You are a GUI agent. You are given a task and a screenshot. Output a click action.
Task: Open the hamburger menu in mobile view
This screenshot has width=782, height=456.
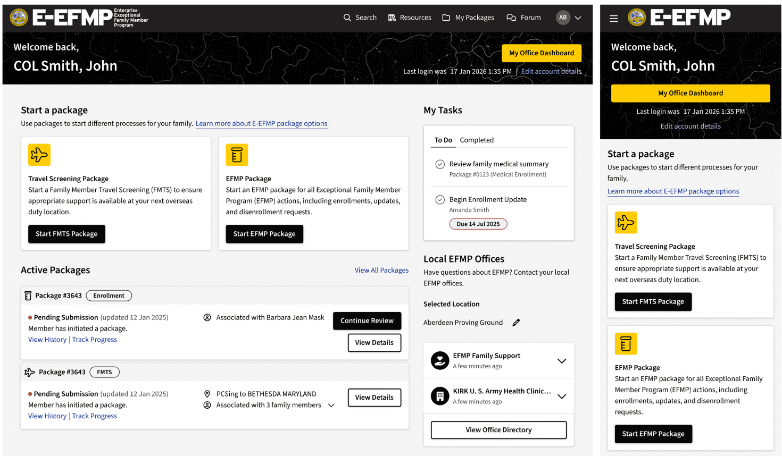pyautogui.click(x=614, y=19)
